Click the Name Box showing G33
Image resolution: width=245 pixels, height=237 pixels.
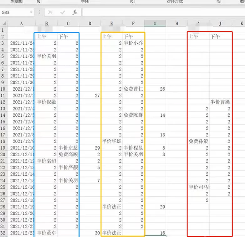click(x=14, y=13)
